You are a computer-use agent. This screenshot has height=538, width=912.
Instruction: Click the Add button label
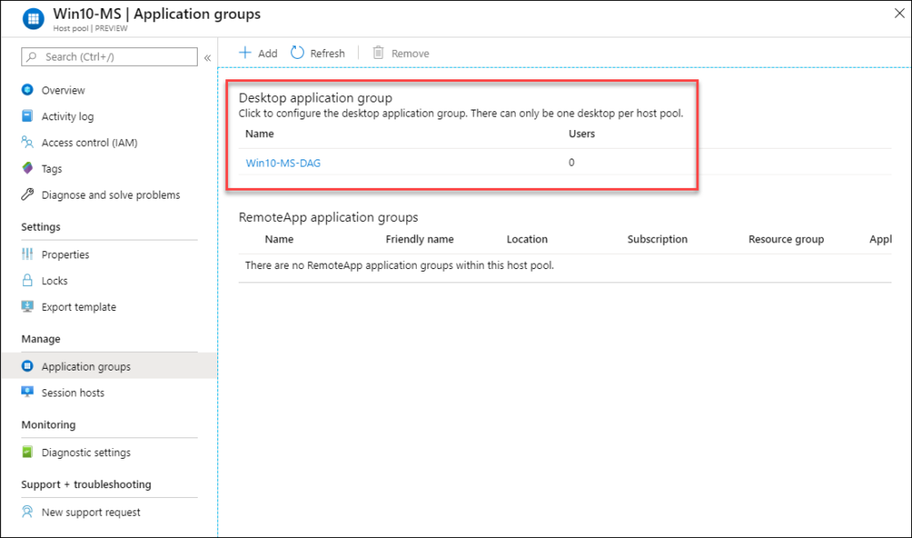pyautogui.click(x=267, y=53)
